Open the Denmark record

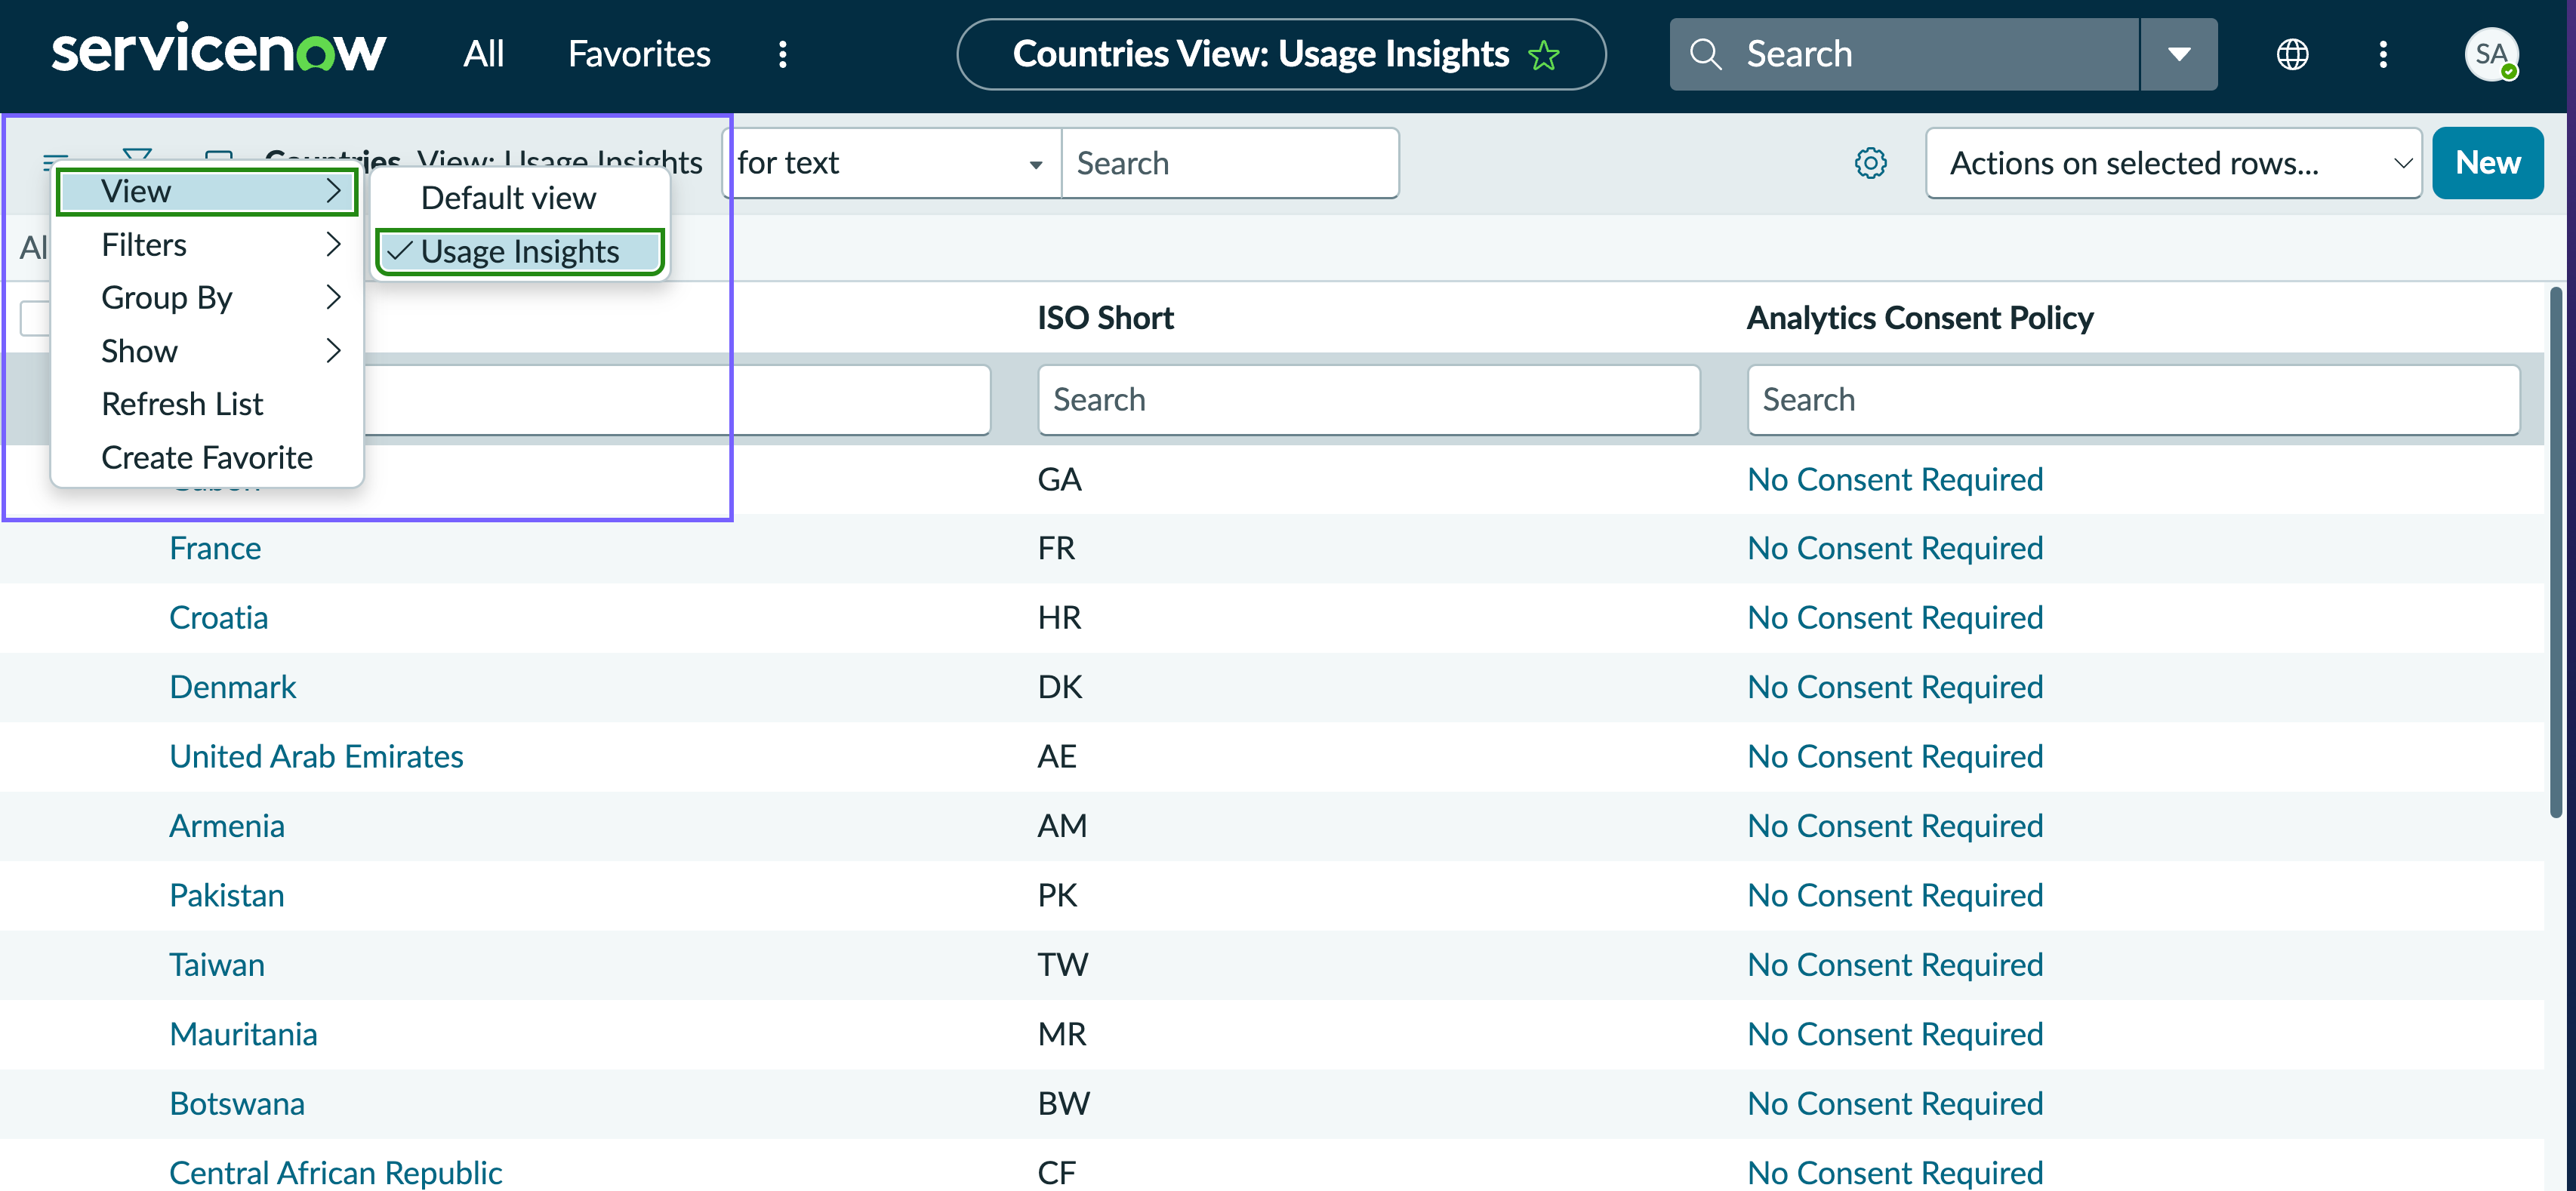[x=232, y=687]
